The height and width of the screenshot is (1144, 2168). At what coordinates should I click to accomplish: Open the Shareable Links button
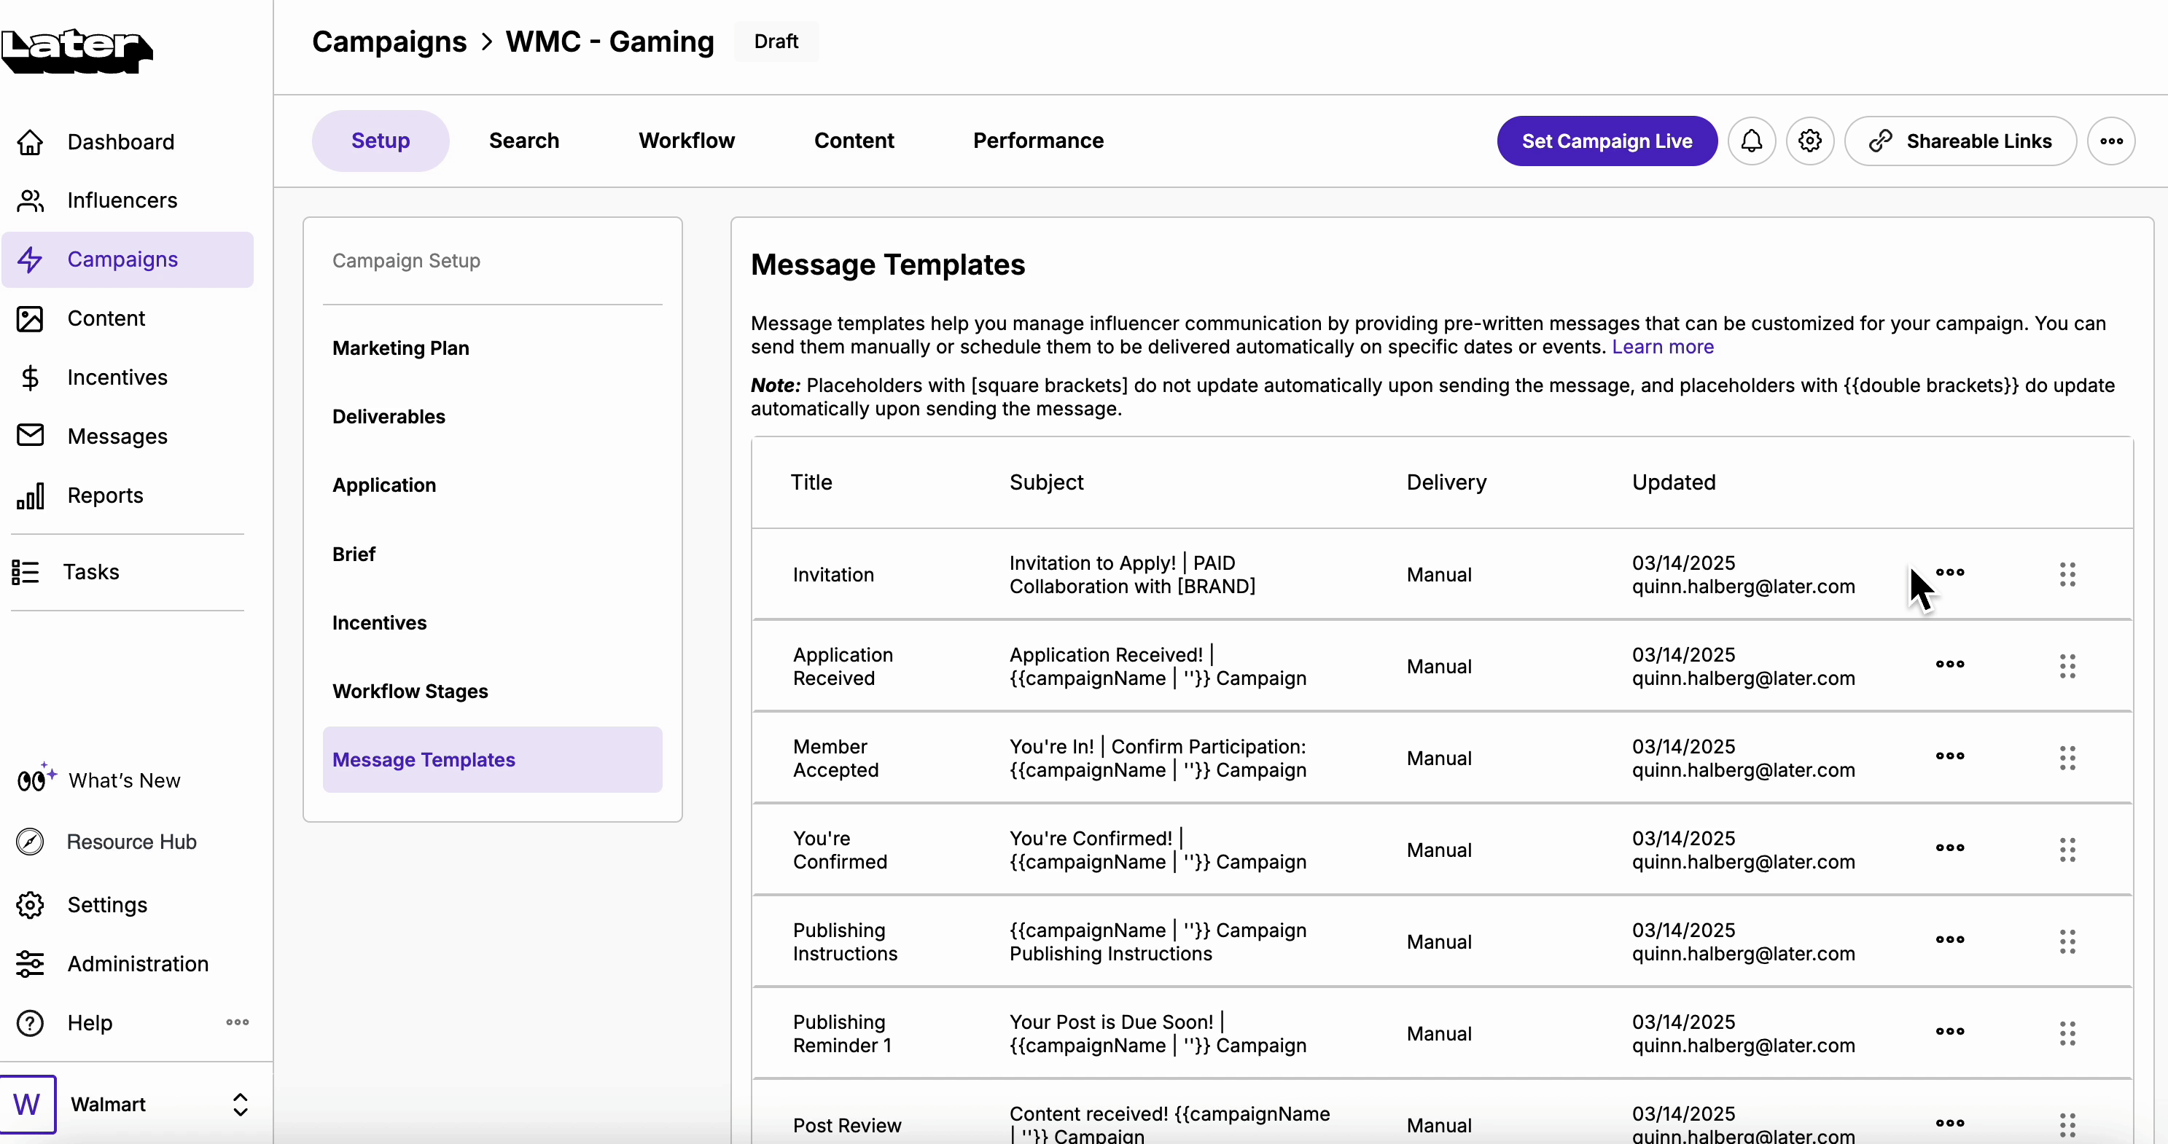tap(1960, 141)
